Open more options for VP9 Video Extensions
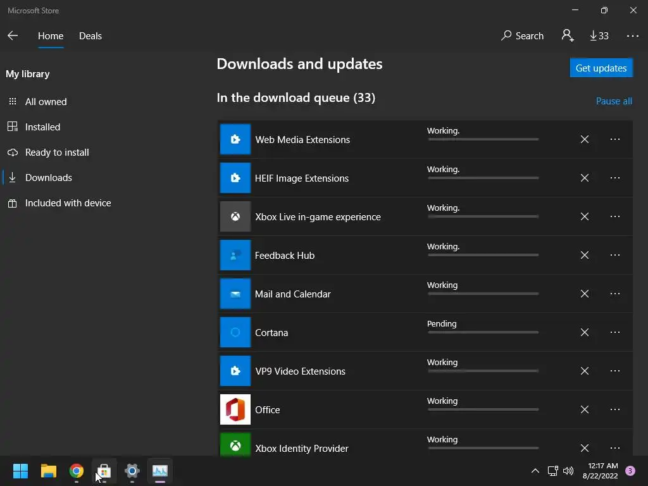Screen dimensions: 648x486 coord(615,371)
